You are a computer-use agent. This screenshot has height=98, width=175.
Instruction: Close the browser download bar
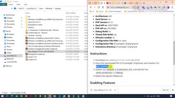click(x=173, y=90)
